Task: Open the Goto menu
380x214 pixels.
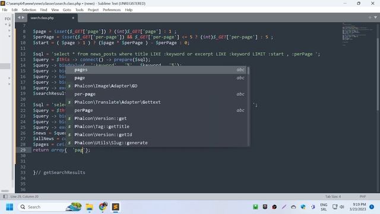Action: [x=67, y=10]
